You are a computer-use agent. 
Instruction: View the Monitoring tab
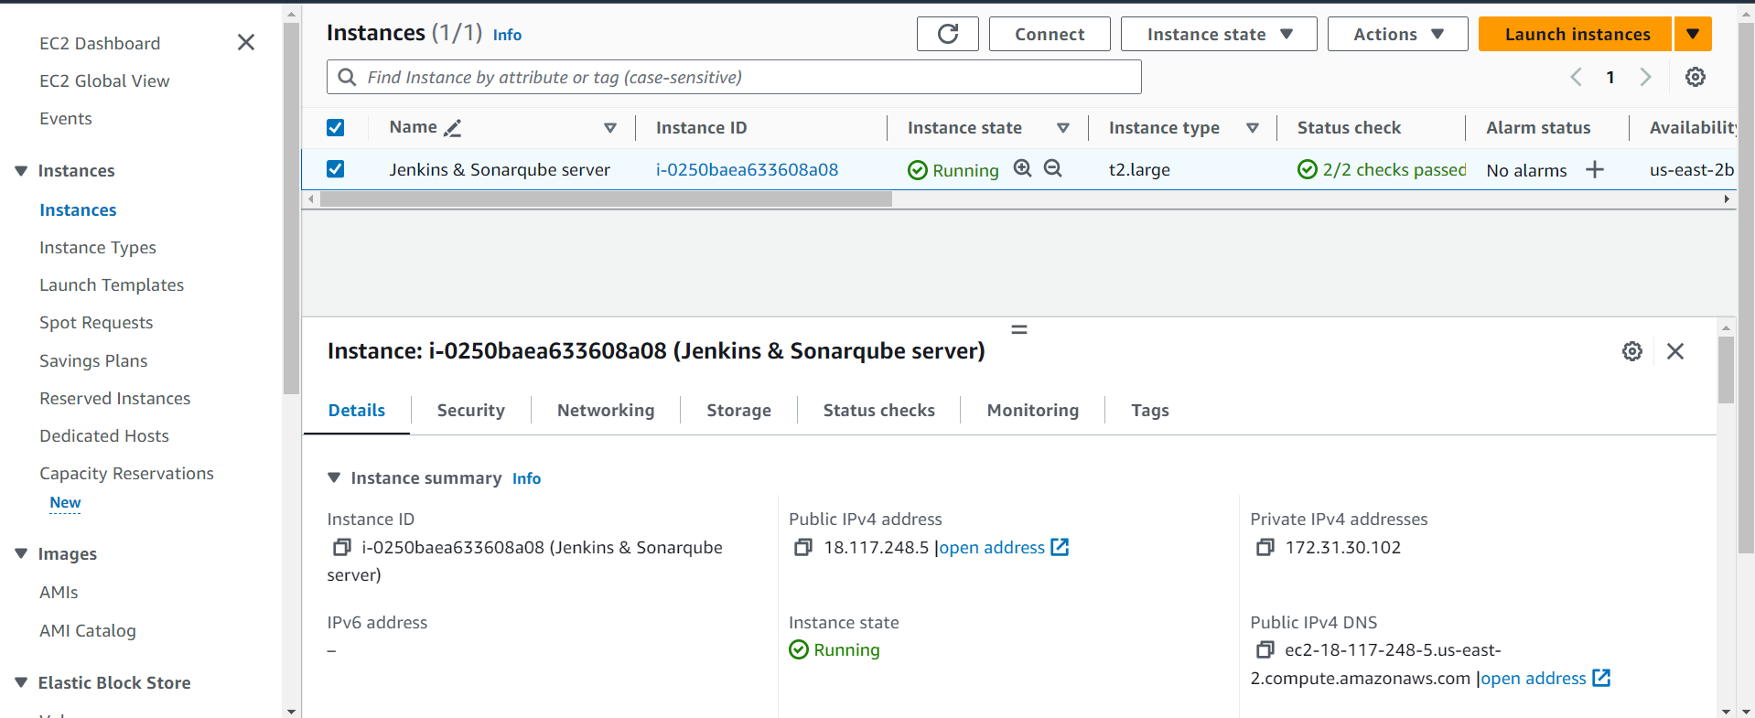(x=1032, y=411)
